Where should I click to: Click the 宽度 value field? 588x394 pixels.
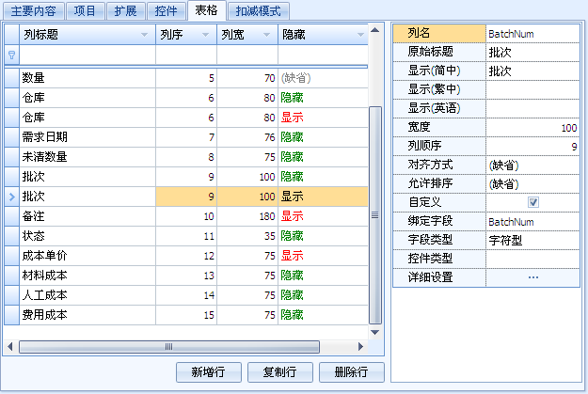532,127
